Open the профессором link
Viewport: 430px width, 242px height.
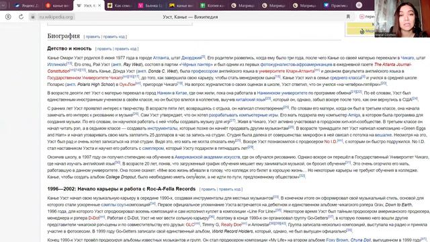click(x=204, y=71)
